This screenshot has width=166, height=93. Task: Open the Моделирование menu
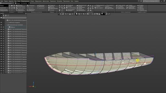tap(25, 1)
